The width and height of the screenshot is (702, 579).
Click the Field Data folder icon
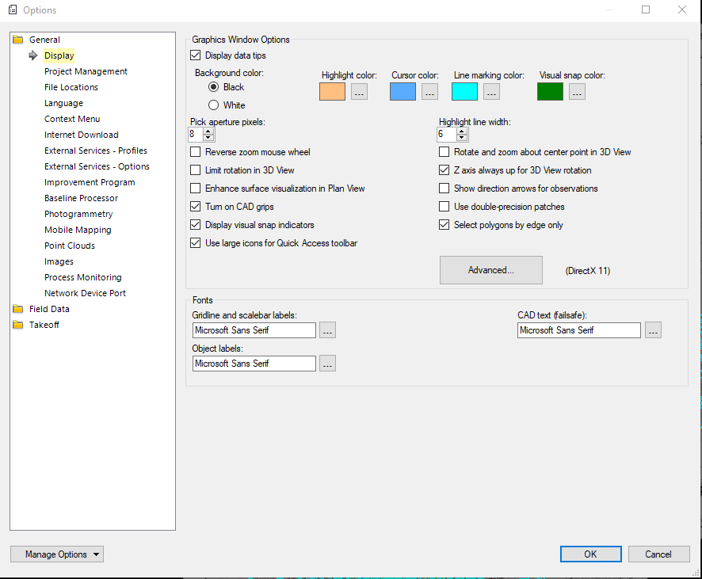[18, 309]
